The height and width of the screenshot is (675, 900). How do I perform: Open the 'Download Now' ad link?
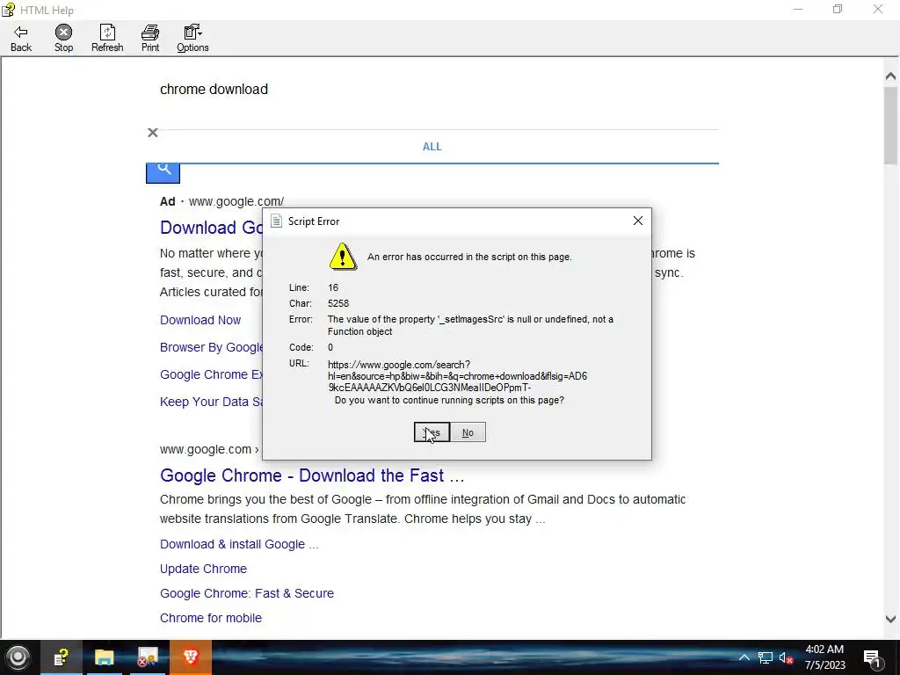click(200, 320)
